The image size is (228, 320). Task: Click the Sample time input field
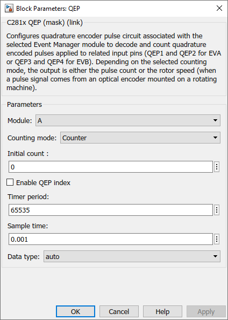click(x=111, y=239)
